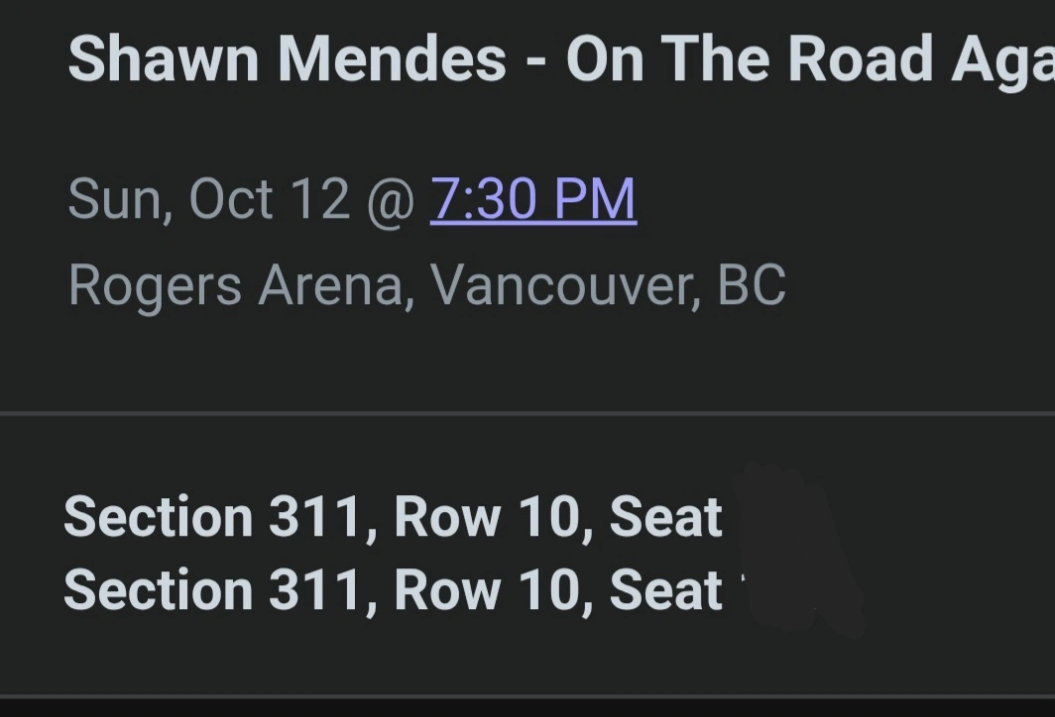The height and width of the screenshot is (717, 1055).
Task: Click the divider line below the seat details
Action: pos(527,696)
